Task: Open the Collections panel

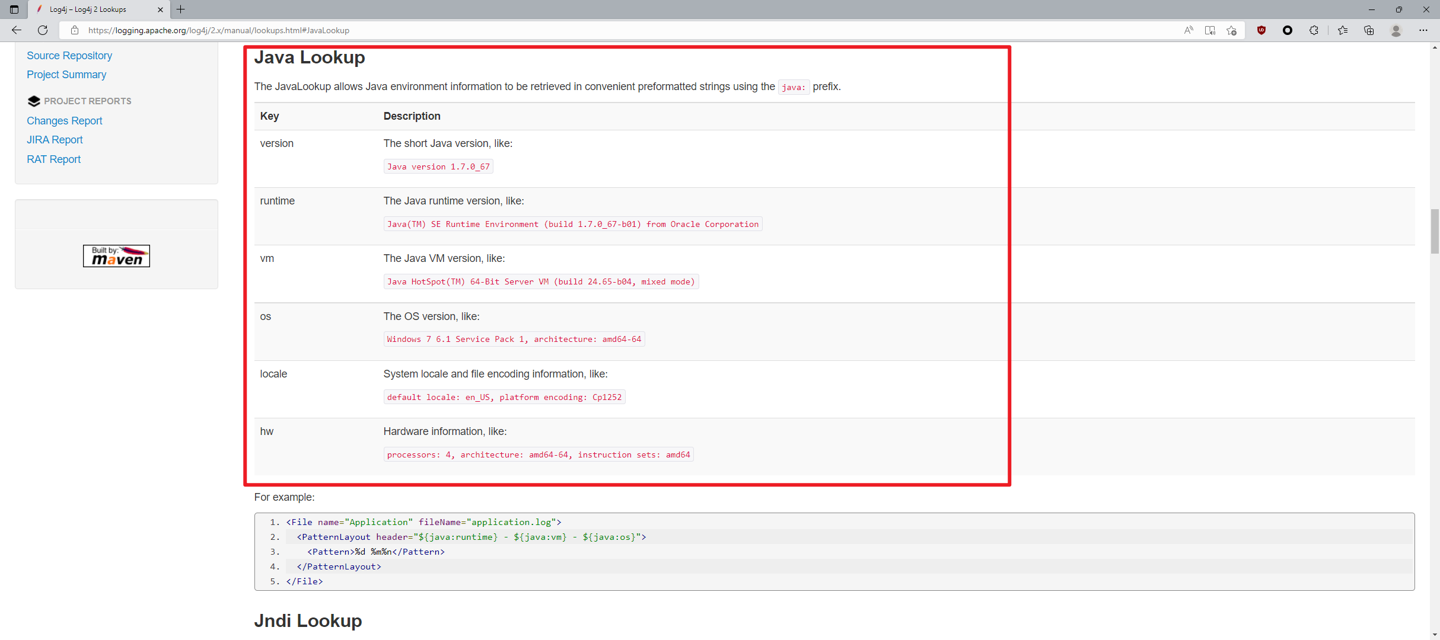Action: click(x=1369, y=30)
